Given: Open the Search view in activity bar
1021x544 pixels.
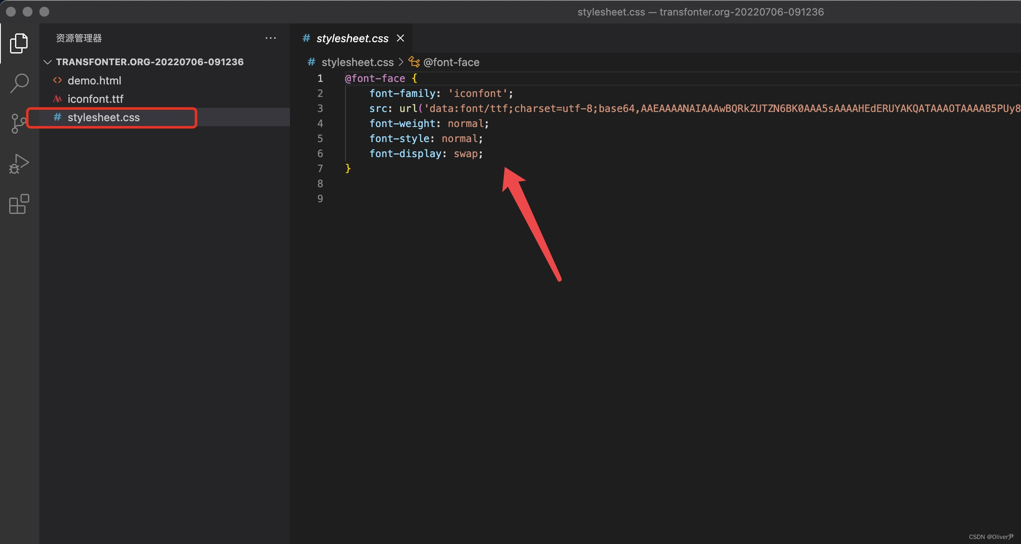Looking at the screenshot, I should 19,83.
